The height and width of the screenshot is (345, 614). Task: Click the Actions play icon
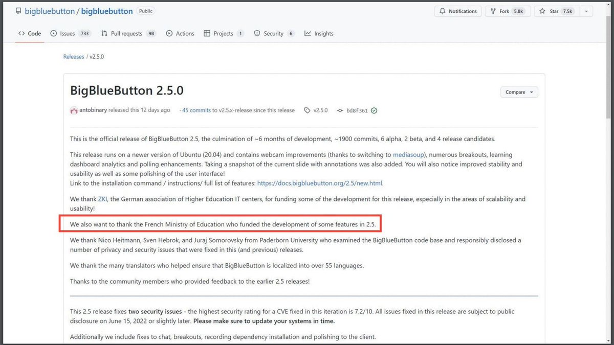169,34
